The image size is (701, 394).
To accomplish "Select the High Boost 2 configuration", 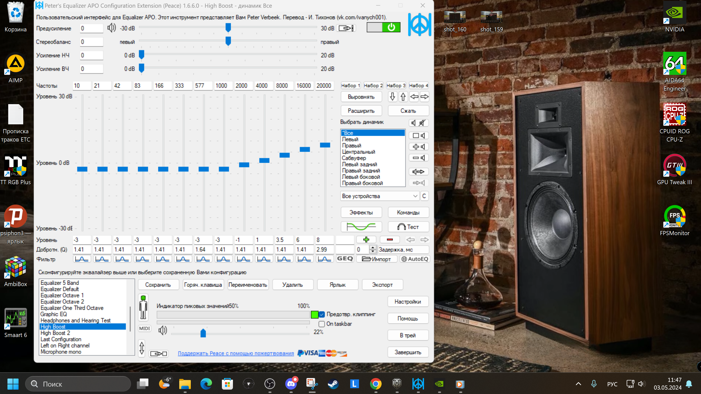I will (x=55, y=333).
